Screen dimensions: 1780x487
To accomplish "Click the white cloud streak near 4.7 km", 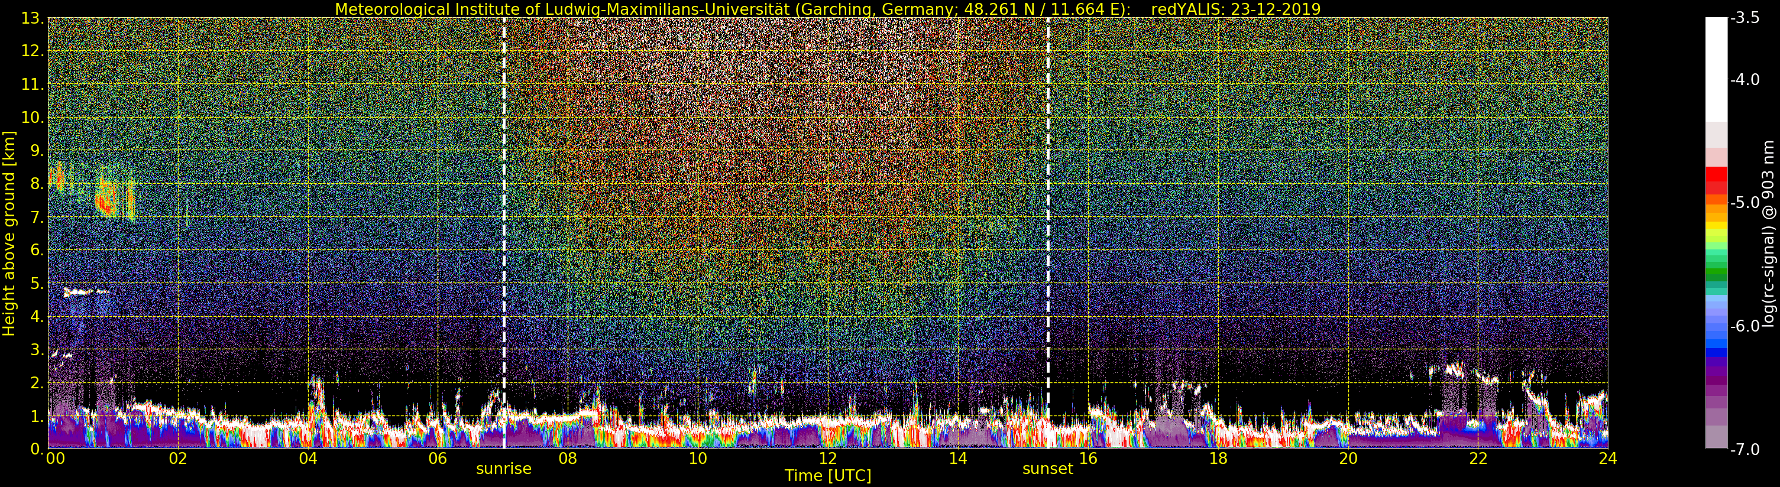I will click(86, 292).
